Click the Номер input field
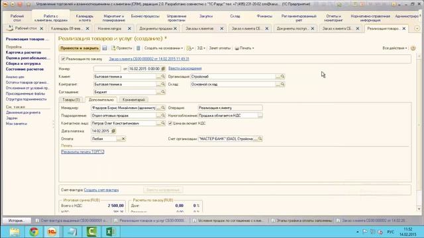The image size is (424, 238). pyautogui.click(x=107, y=69)
